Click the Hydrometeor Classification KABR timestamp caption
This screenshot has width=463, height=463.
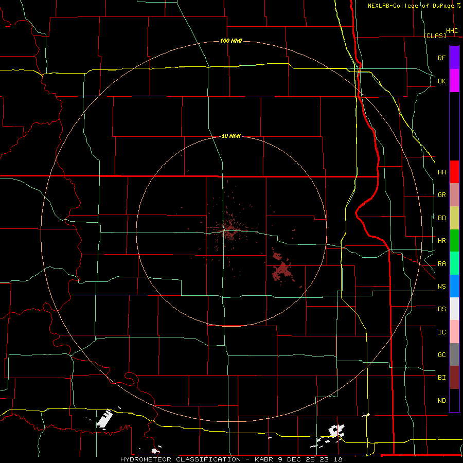point(232,459)
